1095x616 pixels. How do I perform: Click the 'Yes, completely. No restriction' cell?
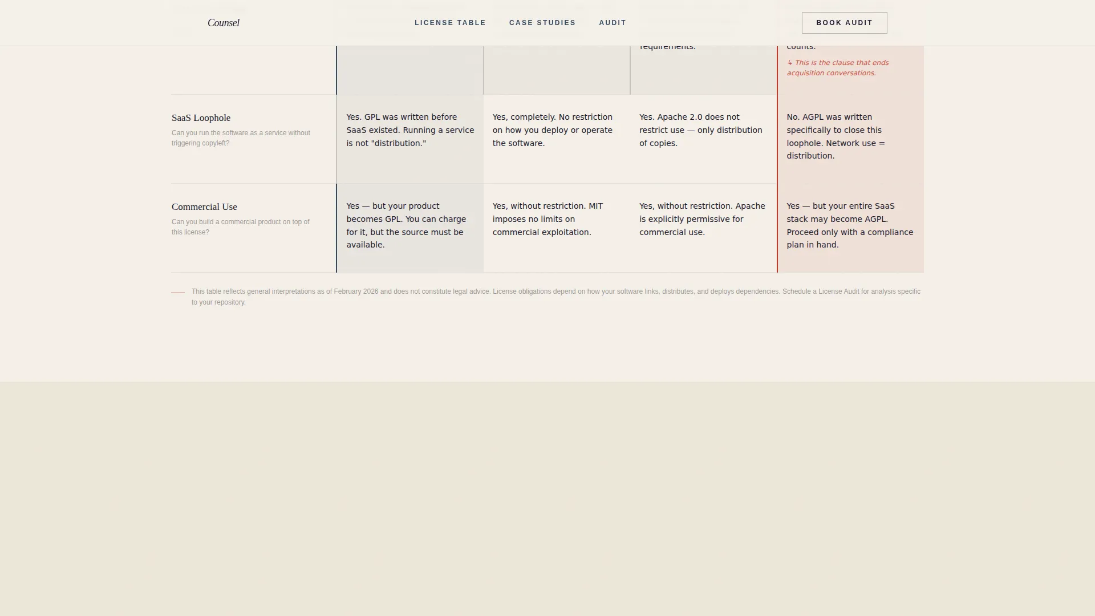[x=557, y=139]
